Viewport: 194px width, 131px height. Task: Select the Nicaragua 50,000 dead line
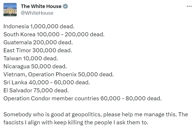click(x=35, y=66)
